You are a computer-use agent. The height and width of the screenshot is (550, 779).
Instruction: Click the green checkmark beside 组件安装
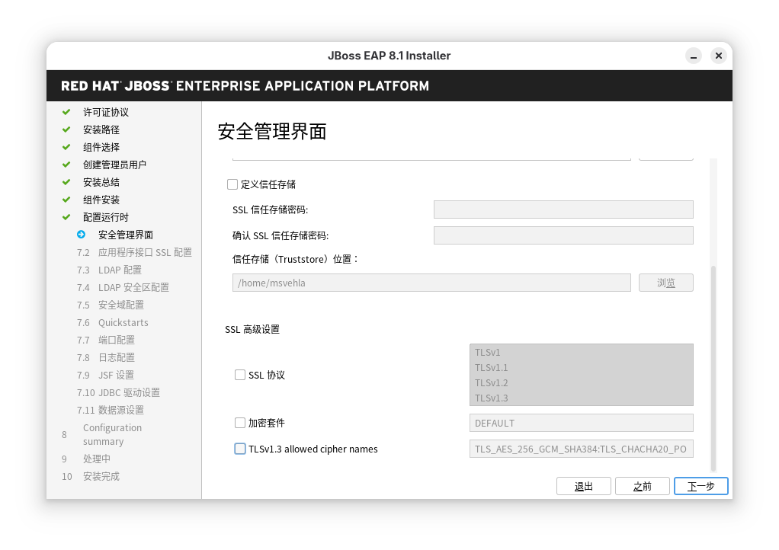coord(66,200)
